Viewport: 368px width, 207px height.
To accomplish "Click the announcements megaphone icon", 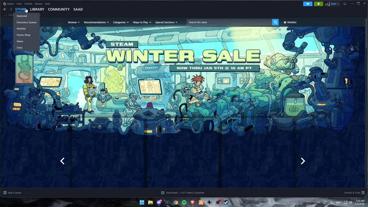I will (308, 4).
